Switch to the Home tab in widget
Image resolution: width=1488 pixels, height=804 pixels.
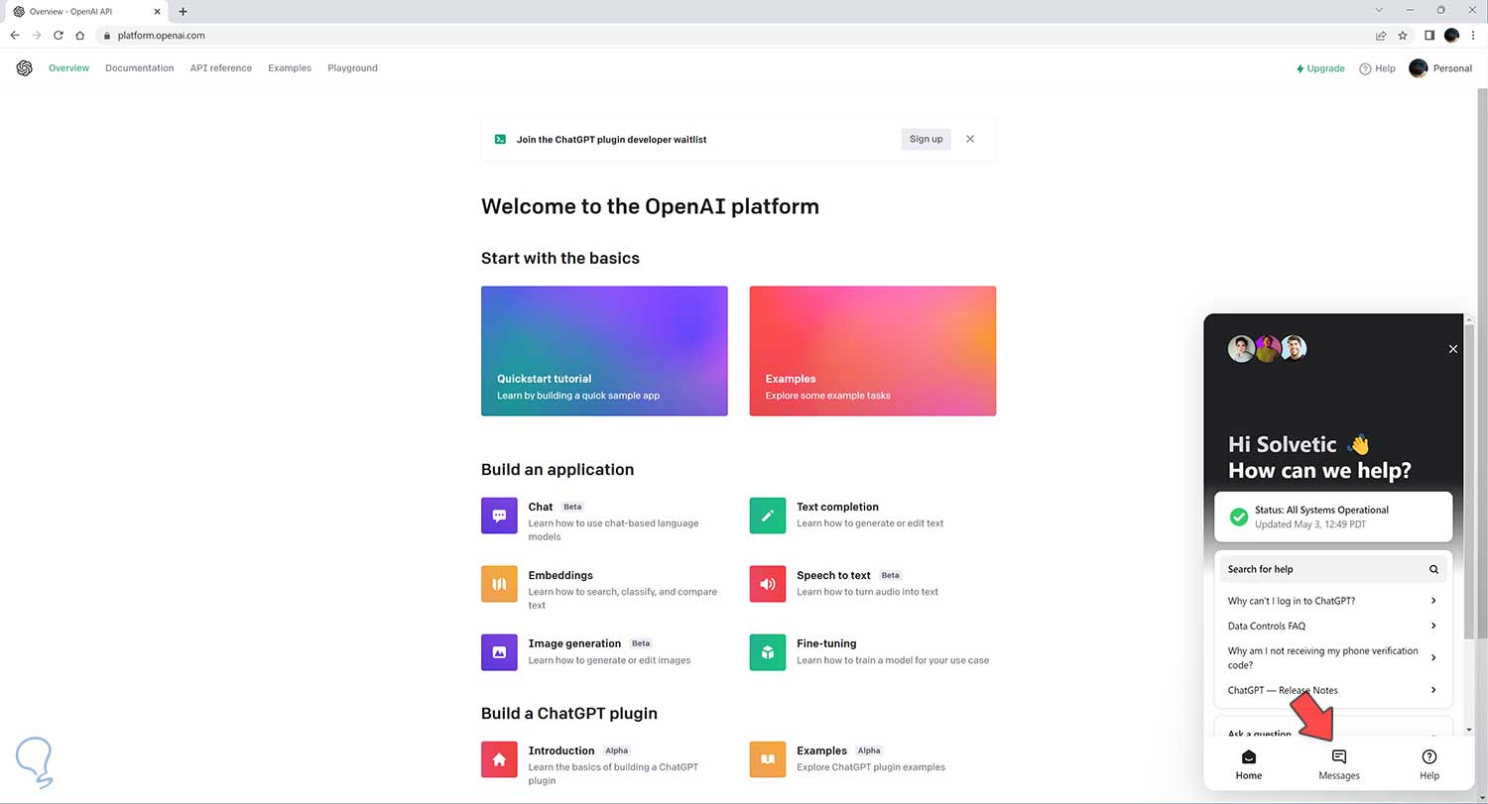pyautogui.click(x=1249, y=764)
